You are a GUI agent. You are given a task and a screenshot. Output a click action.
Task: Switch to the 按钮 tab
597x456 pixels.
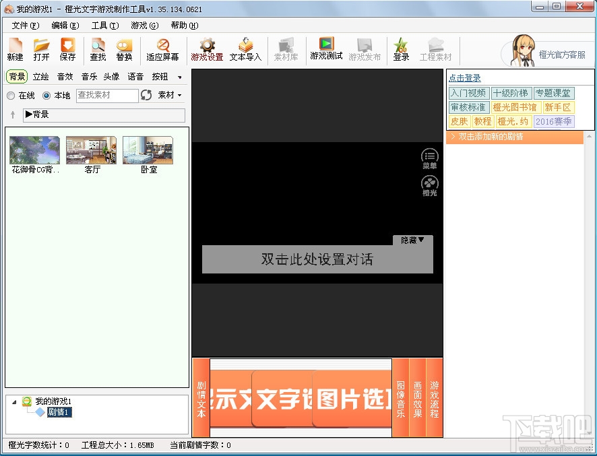pyautogui.click(x=160, y=77)
